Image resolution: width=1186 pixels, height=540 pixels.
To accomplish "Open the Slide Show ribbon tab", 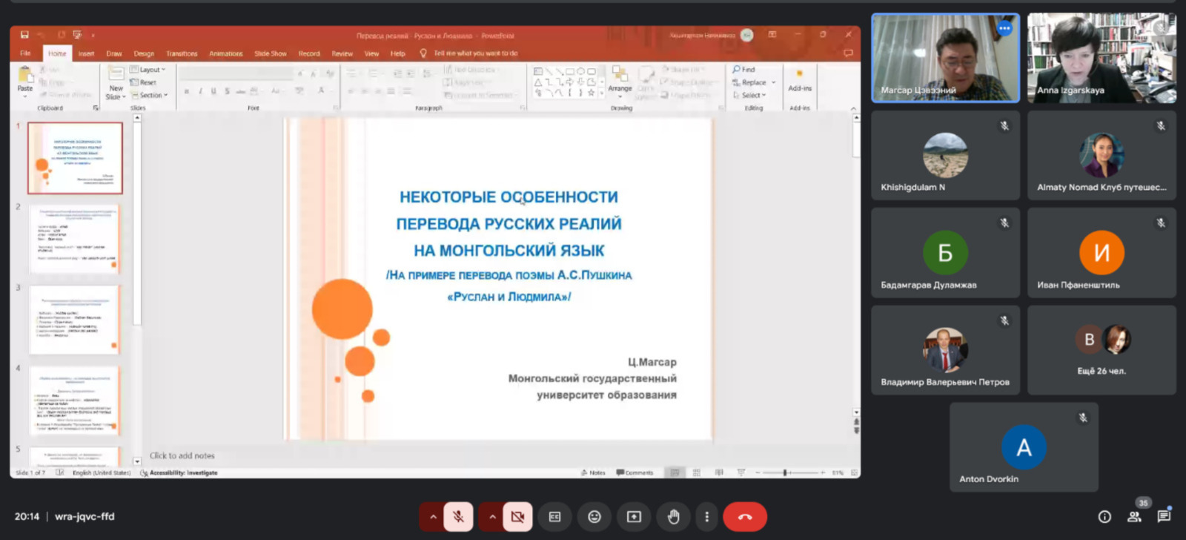I will tap(270, 53).
